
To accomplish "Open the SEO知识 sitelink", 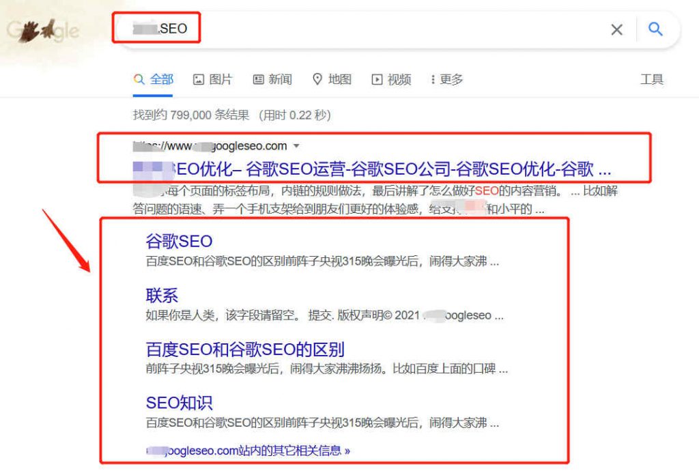I will [180, 403].
